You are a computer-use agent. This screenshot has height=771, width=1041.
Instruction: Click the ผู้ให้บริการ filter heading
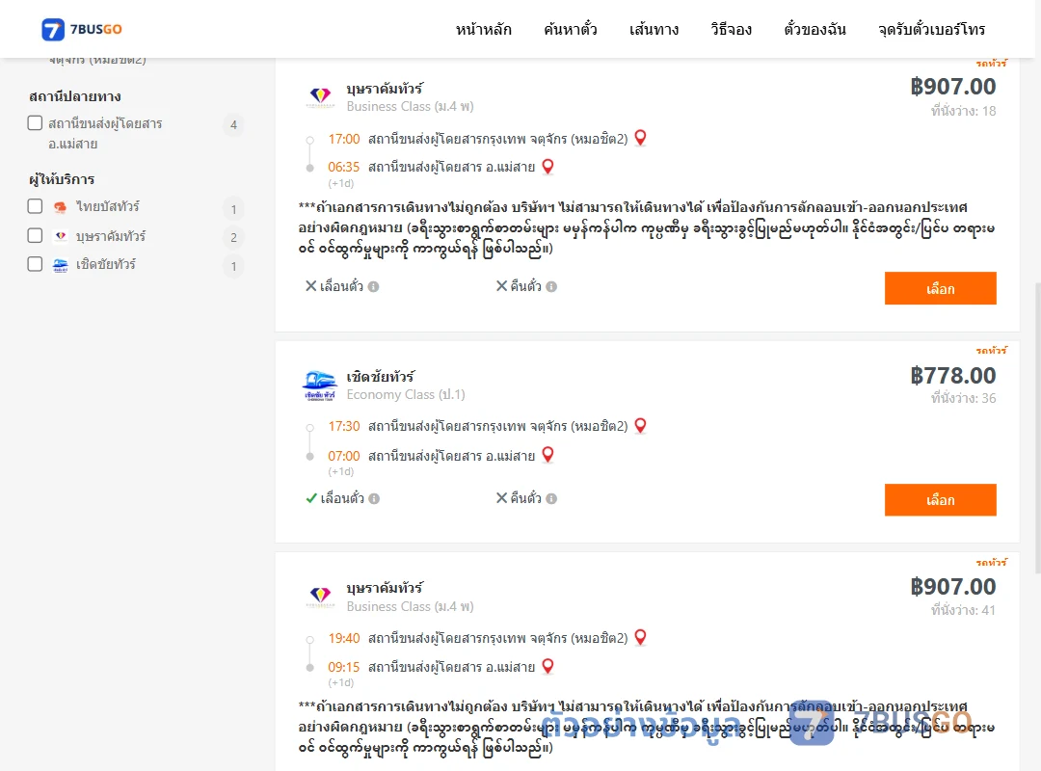[x=62, y=179]
